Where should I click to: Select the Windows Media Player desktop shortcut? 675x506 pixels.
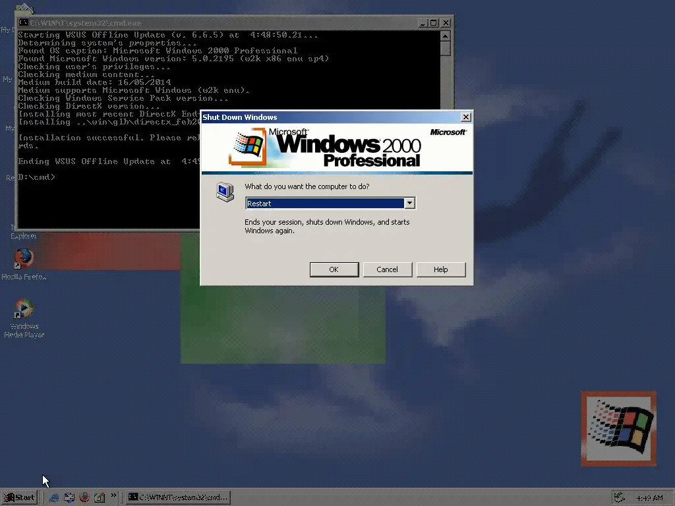coord(24,318)
